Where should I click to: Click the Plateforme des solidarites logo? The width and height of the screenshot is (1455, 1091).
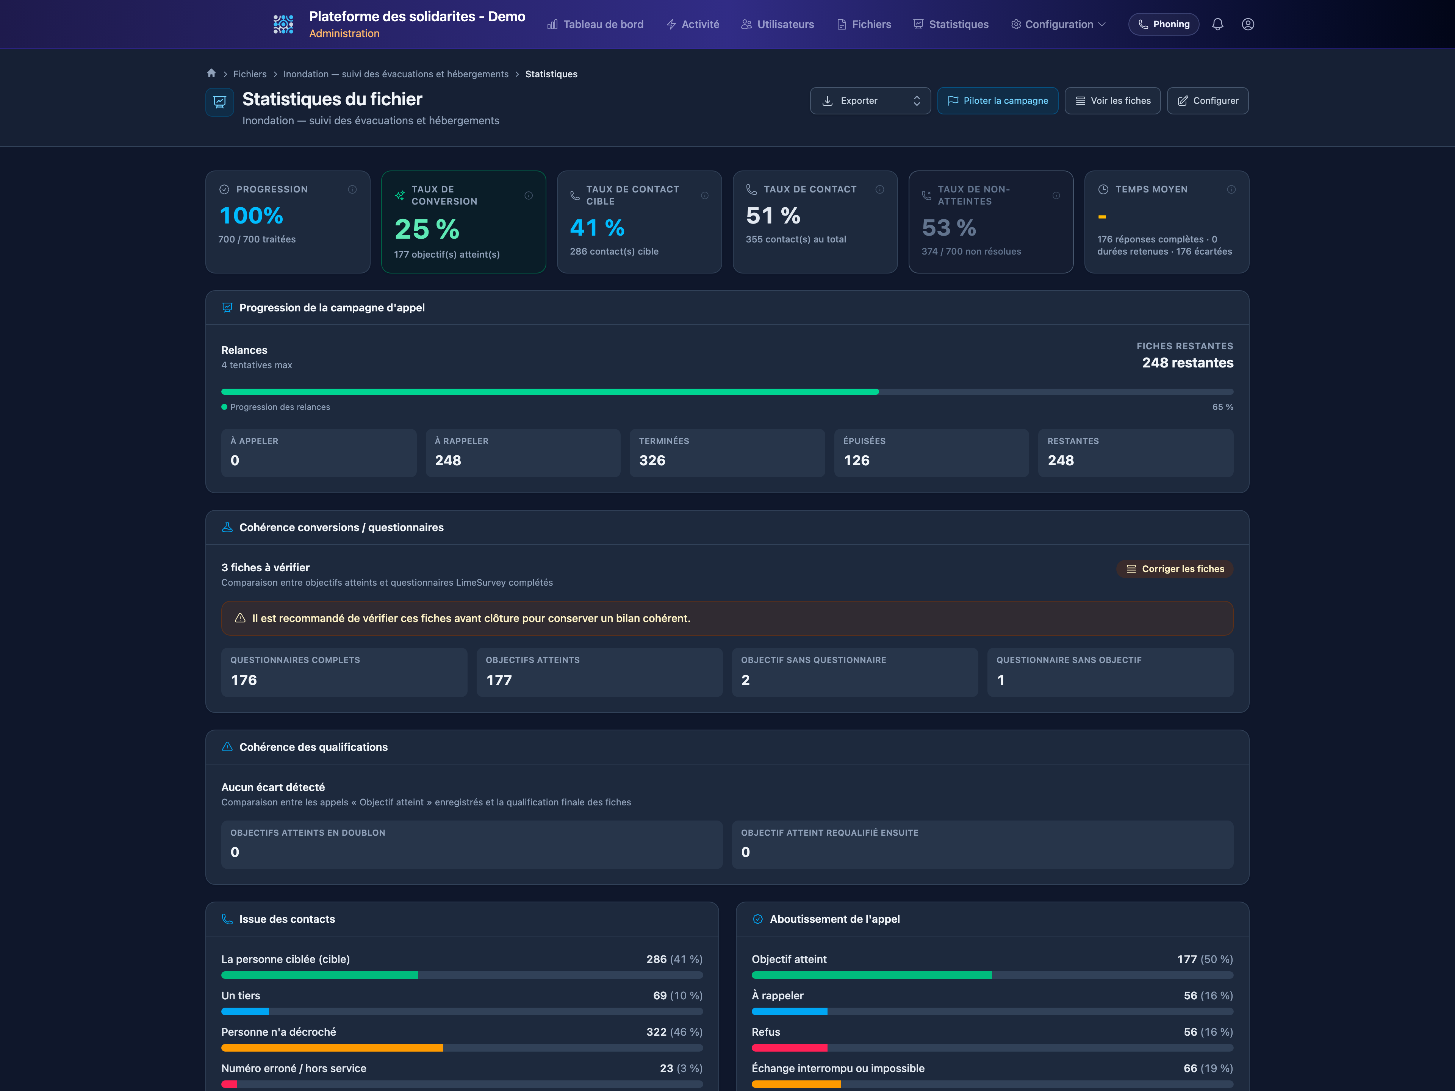[283, 24]
